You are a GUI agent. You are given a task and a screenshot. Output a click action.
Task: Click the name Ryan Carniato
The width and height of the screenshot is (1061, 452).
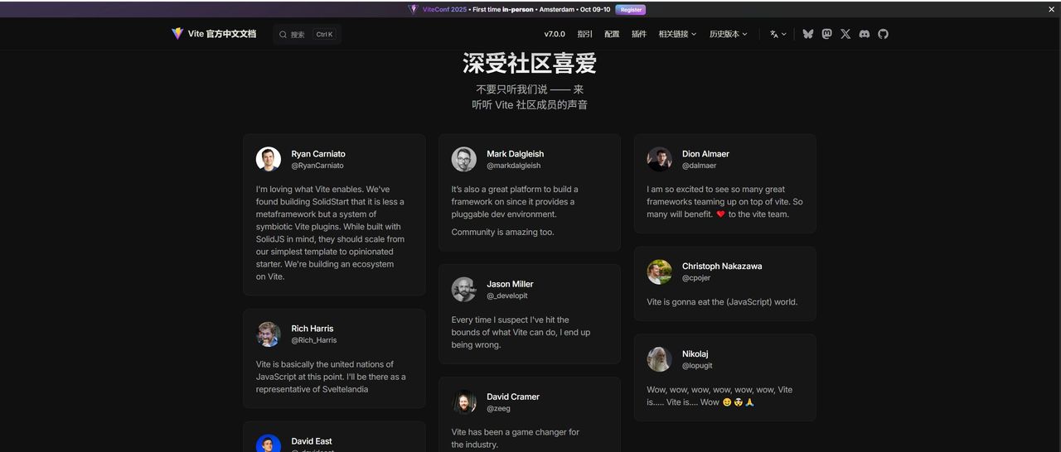[x=318, y=154]
